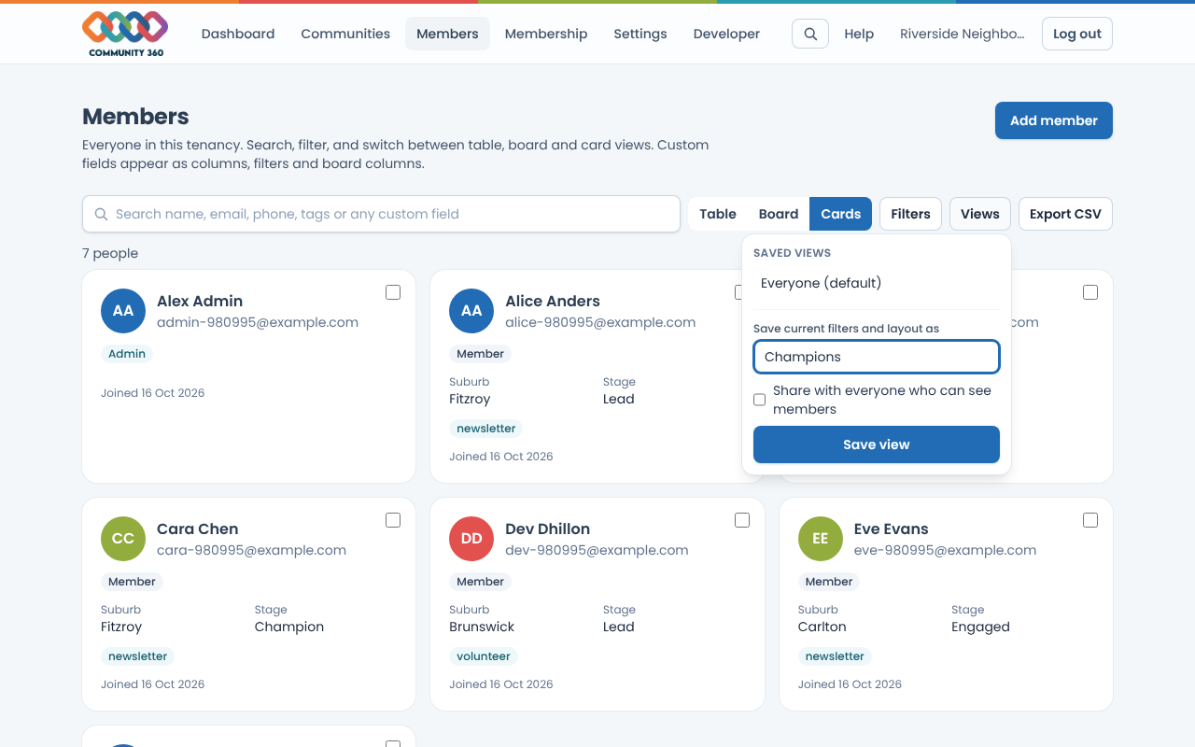Open the Riverside Neighbo... tenancy menu
This screenshot has width=1195, height=747.
click(962, 34)
